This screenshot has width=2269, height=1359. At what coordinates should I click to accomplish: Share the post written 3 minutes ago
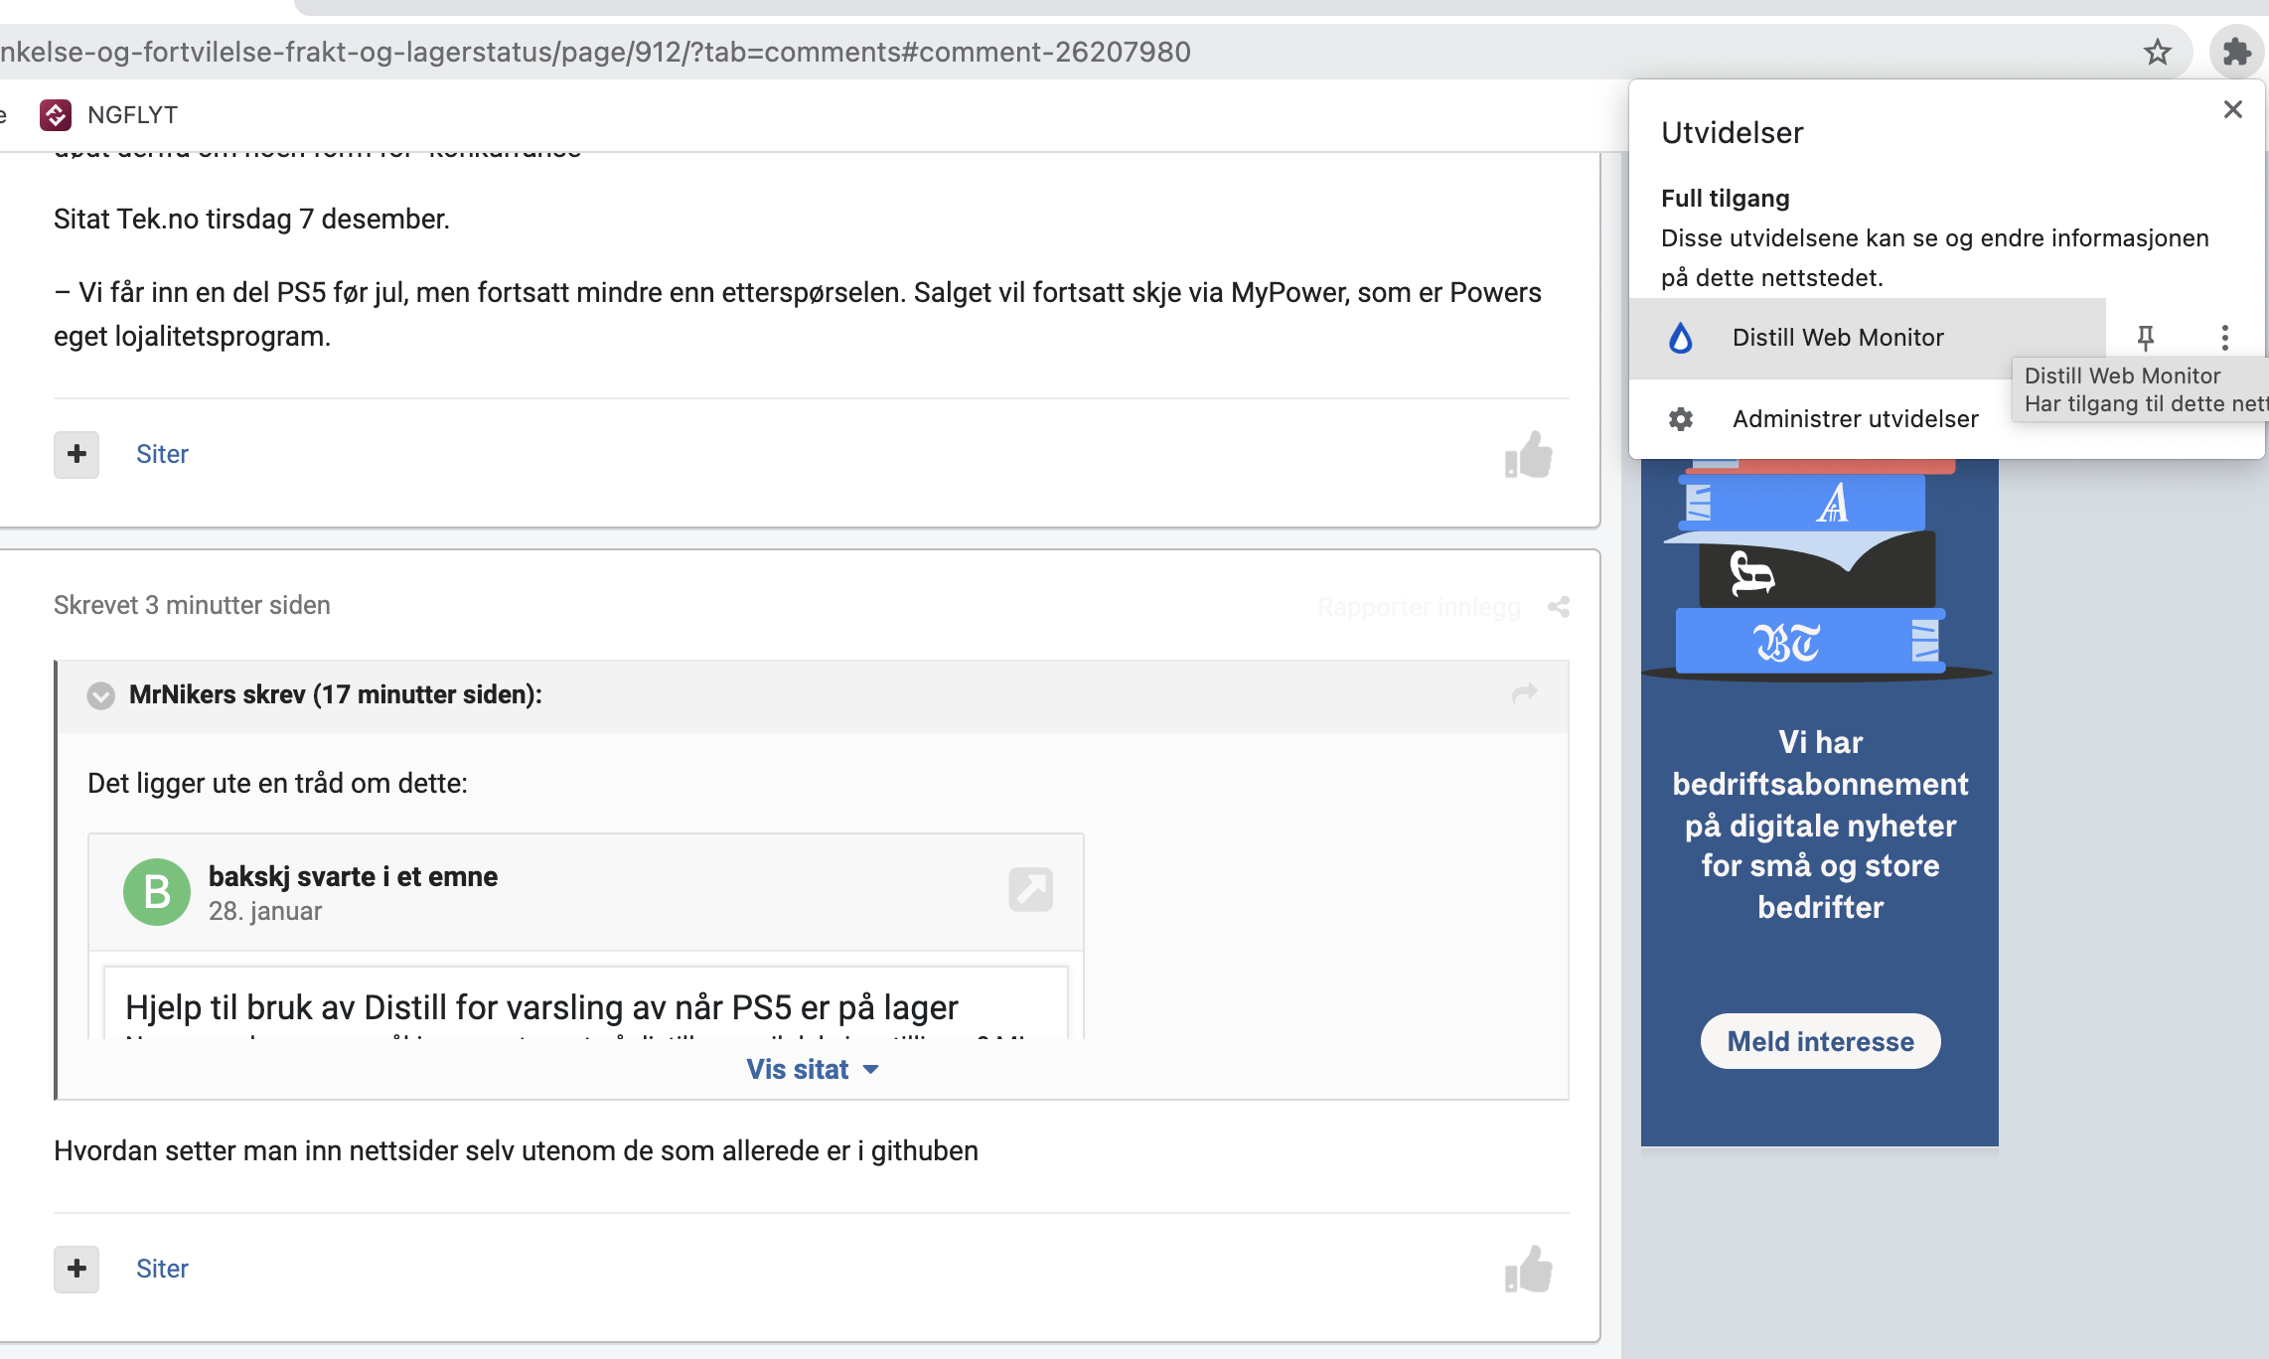pos(1559,607)
